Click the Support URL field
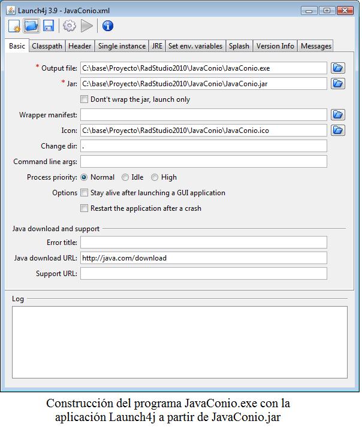This screenshot has width=362, height=427. 204,273
